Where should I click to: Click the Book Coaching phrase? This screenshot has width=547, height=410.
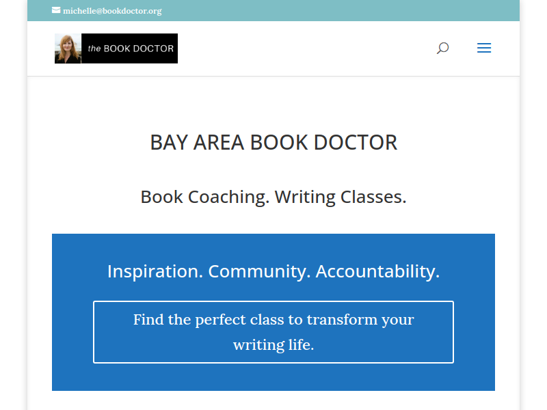(x=204, y=197)
